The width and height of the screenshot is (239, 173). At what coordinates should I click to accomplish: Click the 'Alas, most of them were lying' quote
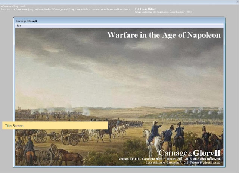pyautogui.click(x=68, y=9)
